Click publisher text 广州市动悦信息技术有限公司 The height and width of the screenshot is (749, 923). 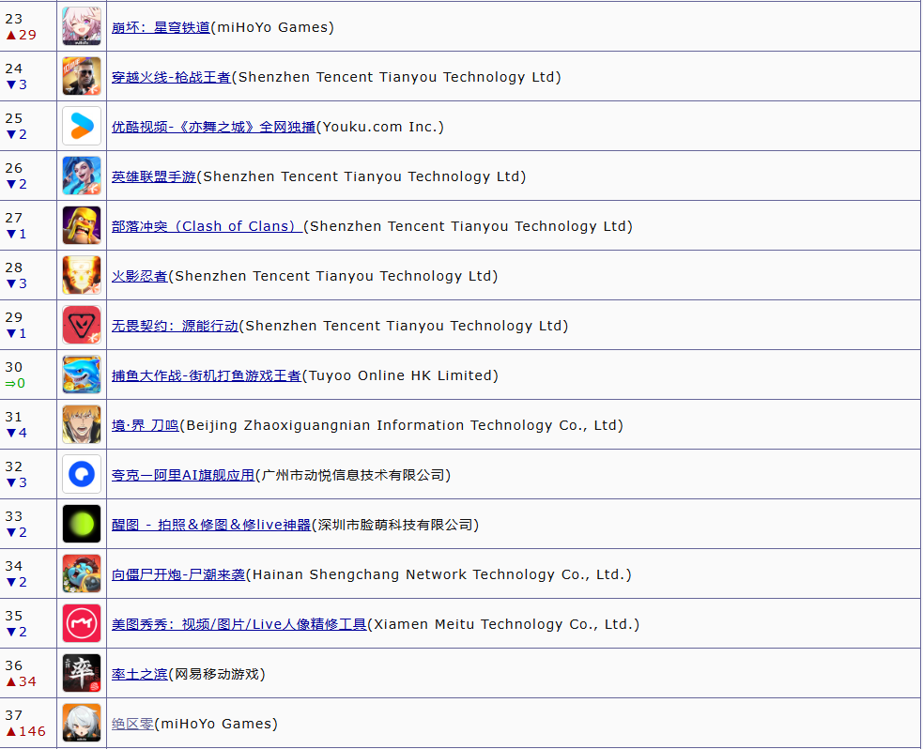353,475
